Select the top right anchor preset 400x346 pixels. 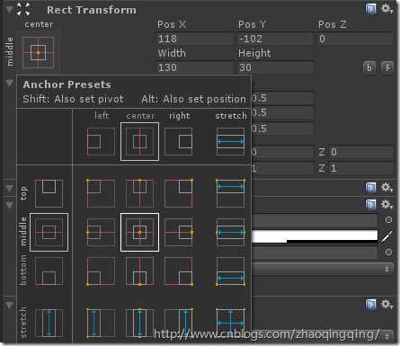179,193
